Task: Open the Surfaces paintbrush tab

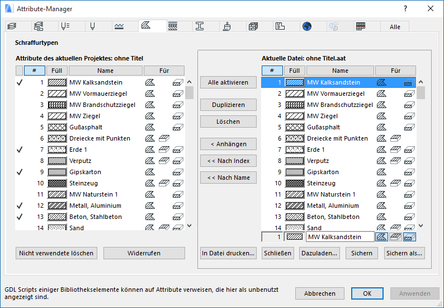Action: 226,26
